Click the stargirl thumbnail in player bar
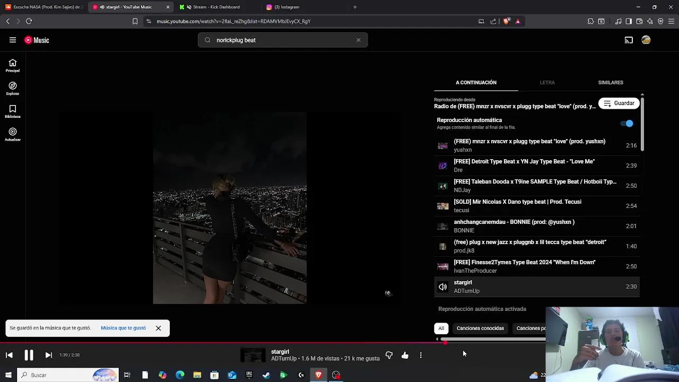The height and width of the screenshot is (382, 679). point(253,355)
